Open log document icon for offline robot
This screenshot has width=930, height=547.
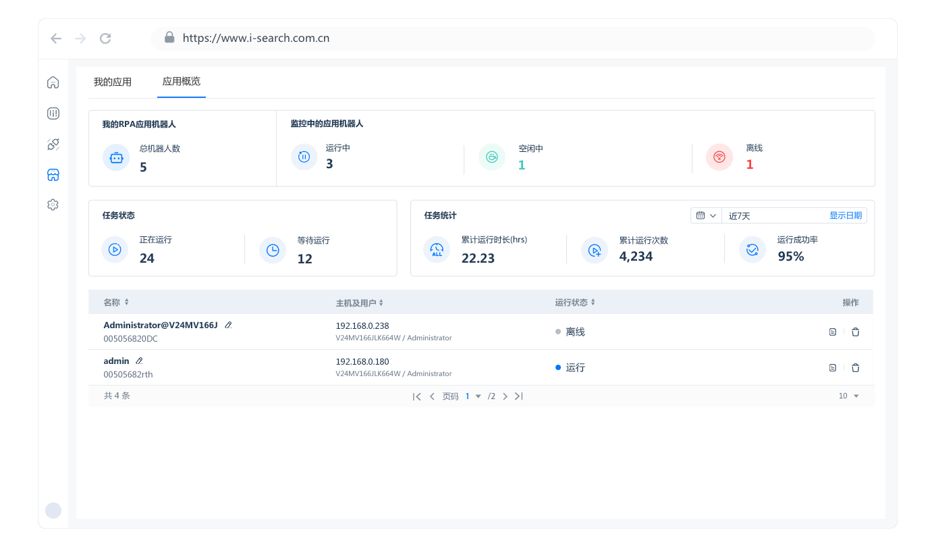click(x=832, y=332)
